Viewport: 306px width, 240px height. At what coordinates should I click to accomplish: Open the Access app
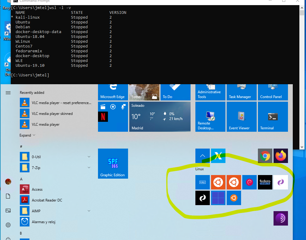pos(37,189)
